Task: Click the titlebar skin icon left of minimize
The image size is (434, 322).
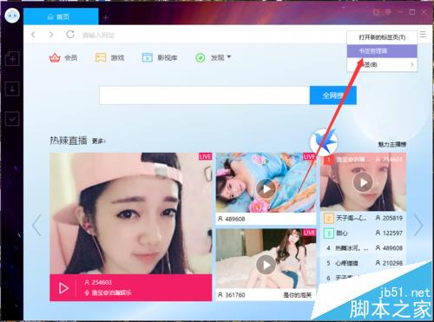Action: (388, 12)
